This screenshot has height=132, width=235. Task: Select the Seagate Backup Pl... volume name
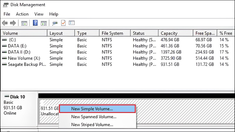tap(27, 64)
